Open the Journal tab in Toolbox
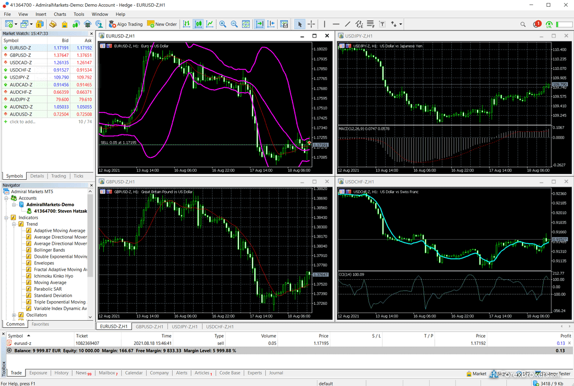574x386 pixels. coord(276,373)
